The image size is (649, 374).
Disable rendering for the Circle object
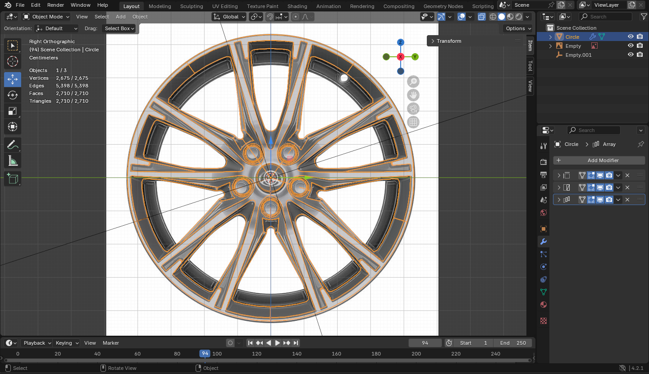pyautogui.click(x=640, y=37)
